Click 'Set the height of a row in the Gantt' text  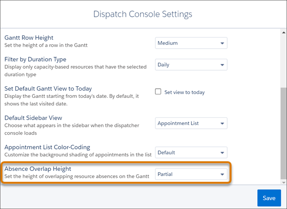click(46, 45)
